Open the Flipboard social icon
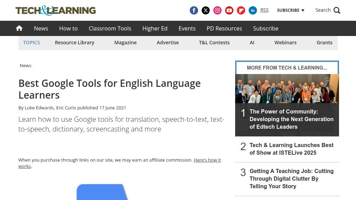 [x=241, y=10]
